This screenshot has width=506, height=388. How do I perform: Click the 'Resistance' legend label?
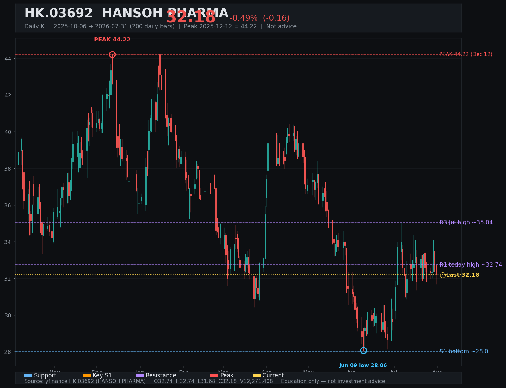pyautogui.click(x=161, y=376)
